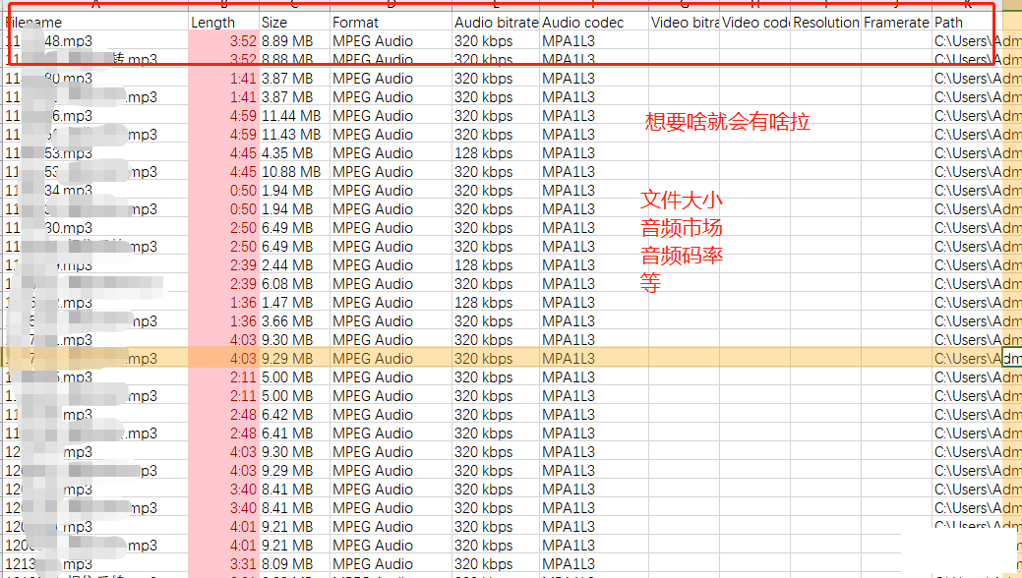Select MPA1L3 codec in the 1.47 MB row

(594, 303)
